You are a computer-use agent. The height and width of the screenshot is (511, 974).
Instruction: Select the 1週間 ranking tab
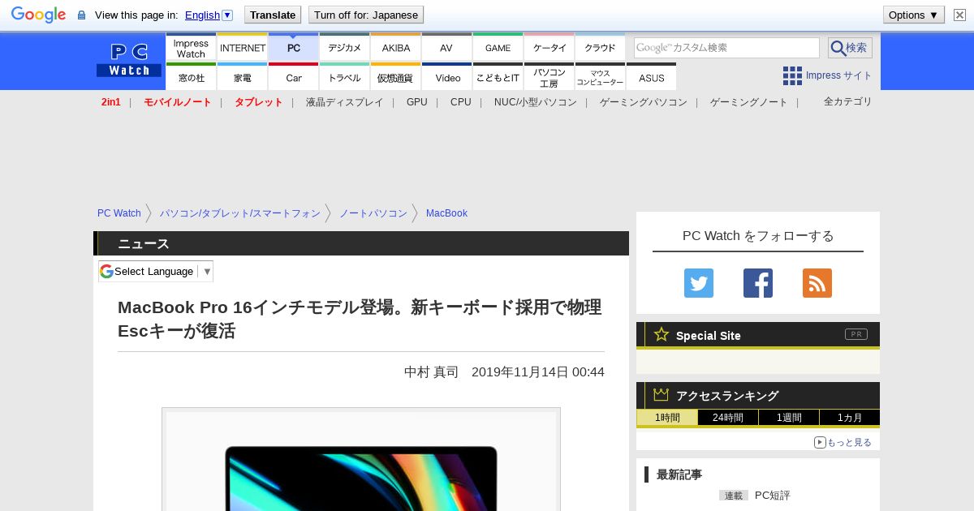(789, 418)
